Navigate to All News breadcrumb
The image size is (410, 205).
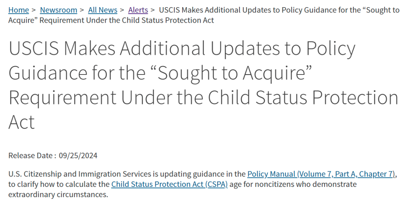coord(103,10)
